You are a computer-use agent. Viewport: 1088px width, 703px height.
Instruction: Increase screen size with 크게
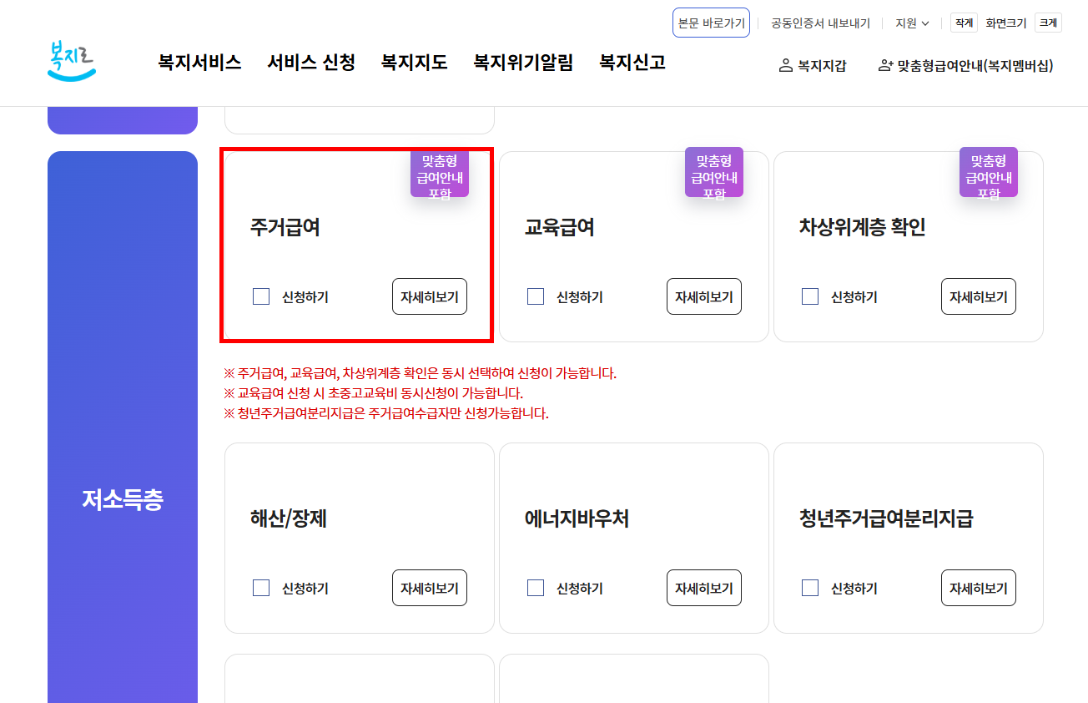1048,23
